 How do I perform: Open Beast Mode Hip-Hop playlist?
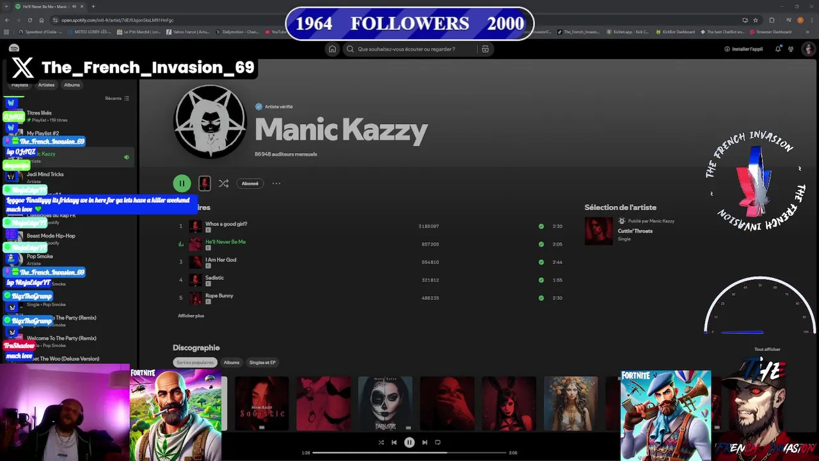click(68, 239)
